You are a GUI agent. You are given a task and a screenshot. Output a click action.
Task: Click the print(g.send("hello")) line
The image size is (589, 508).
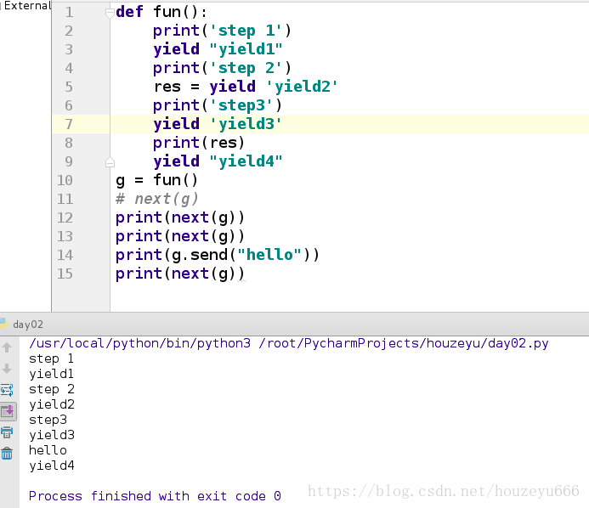click(x=217, y=255)
